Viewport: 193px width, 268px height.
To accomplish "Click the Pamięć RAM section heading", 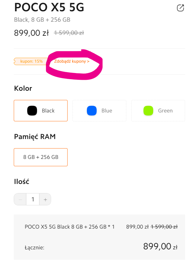I will coord(35,137).
